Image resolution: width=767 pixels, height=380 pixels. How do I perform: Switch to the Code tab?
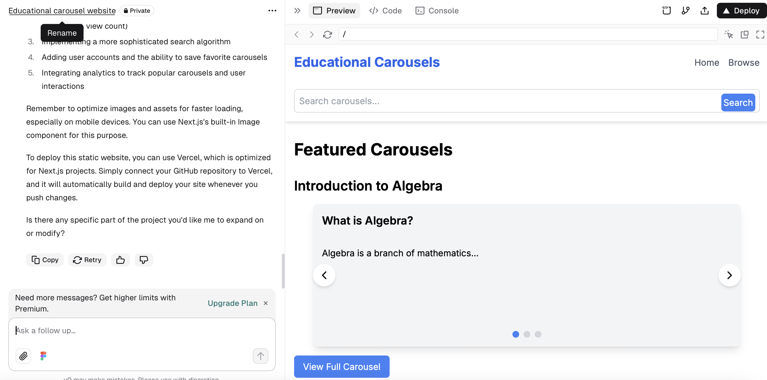[385, 11]
